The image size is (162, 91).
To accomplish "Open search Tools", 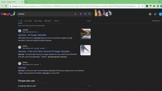I will pyautogui.click(x=89, y=21).
